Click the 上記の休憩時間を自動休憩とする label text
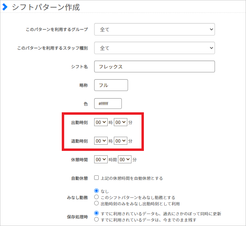This screenshot has width=246, height=226. click(x=131, y=178)
